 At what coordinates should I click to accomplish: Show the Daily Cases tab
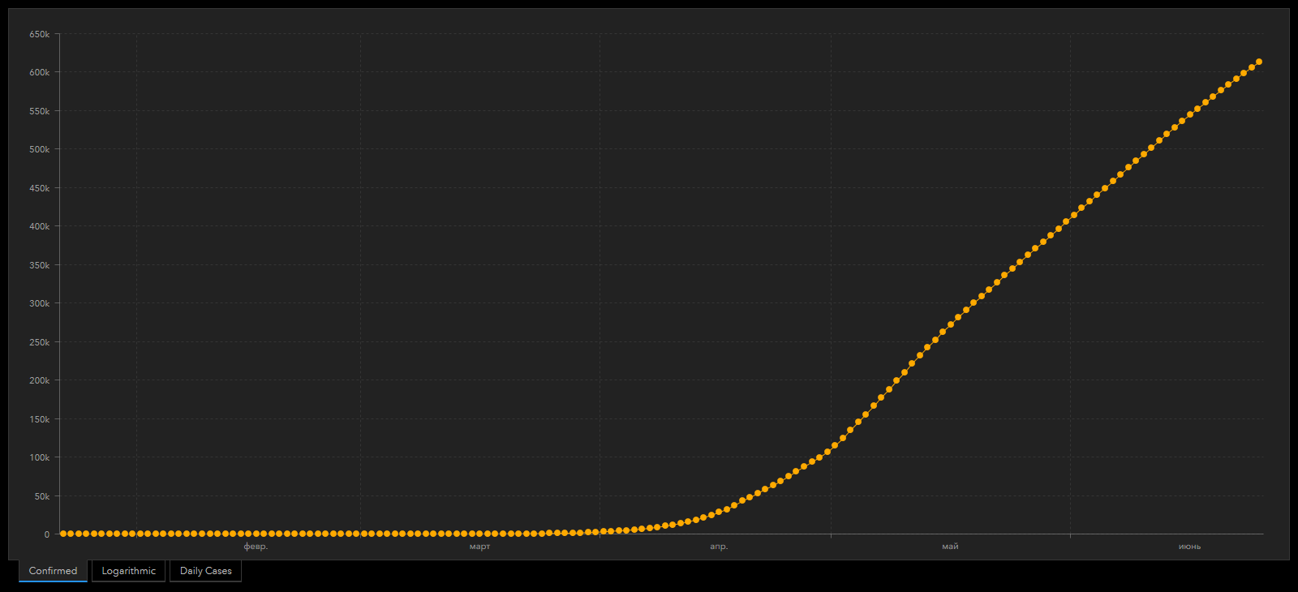205,571
